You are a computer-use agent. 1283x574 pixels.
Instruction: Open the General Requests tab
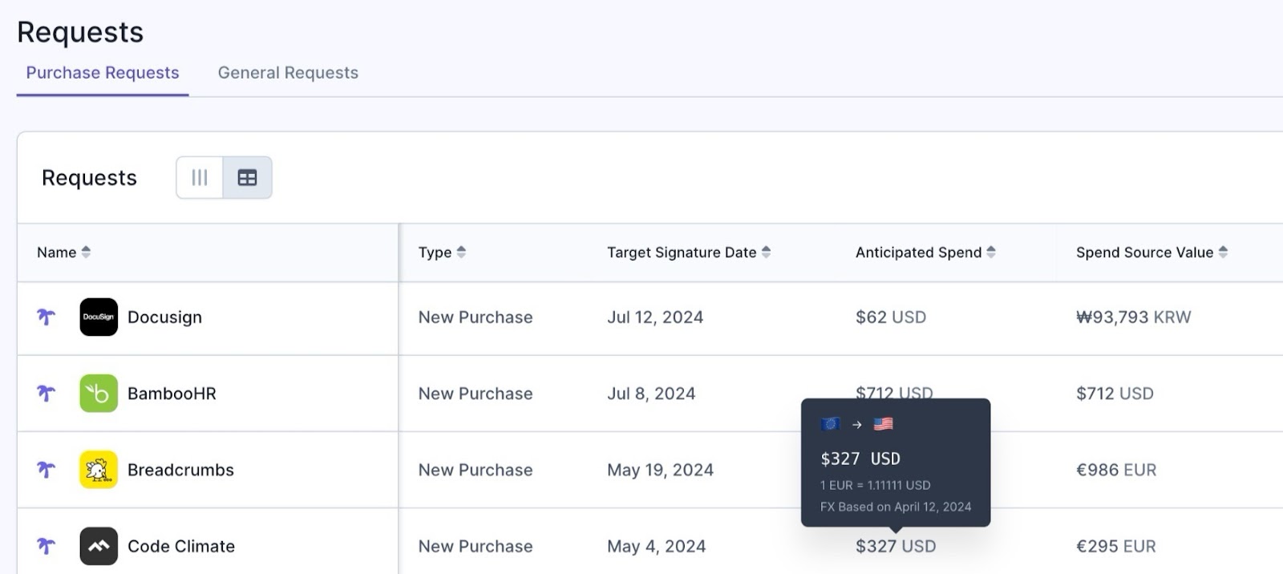pos(288,73)
